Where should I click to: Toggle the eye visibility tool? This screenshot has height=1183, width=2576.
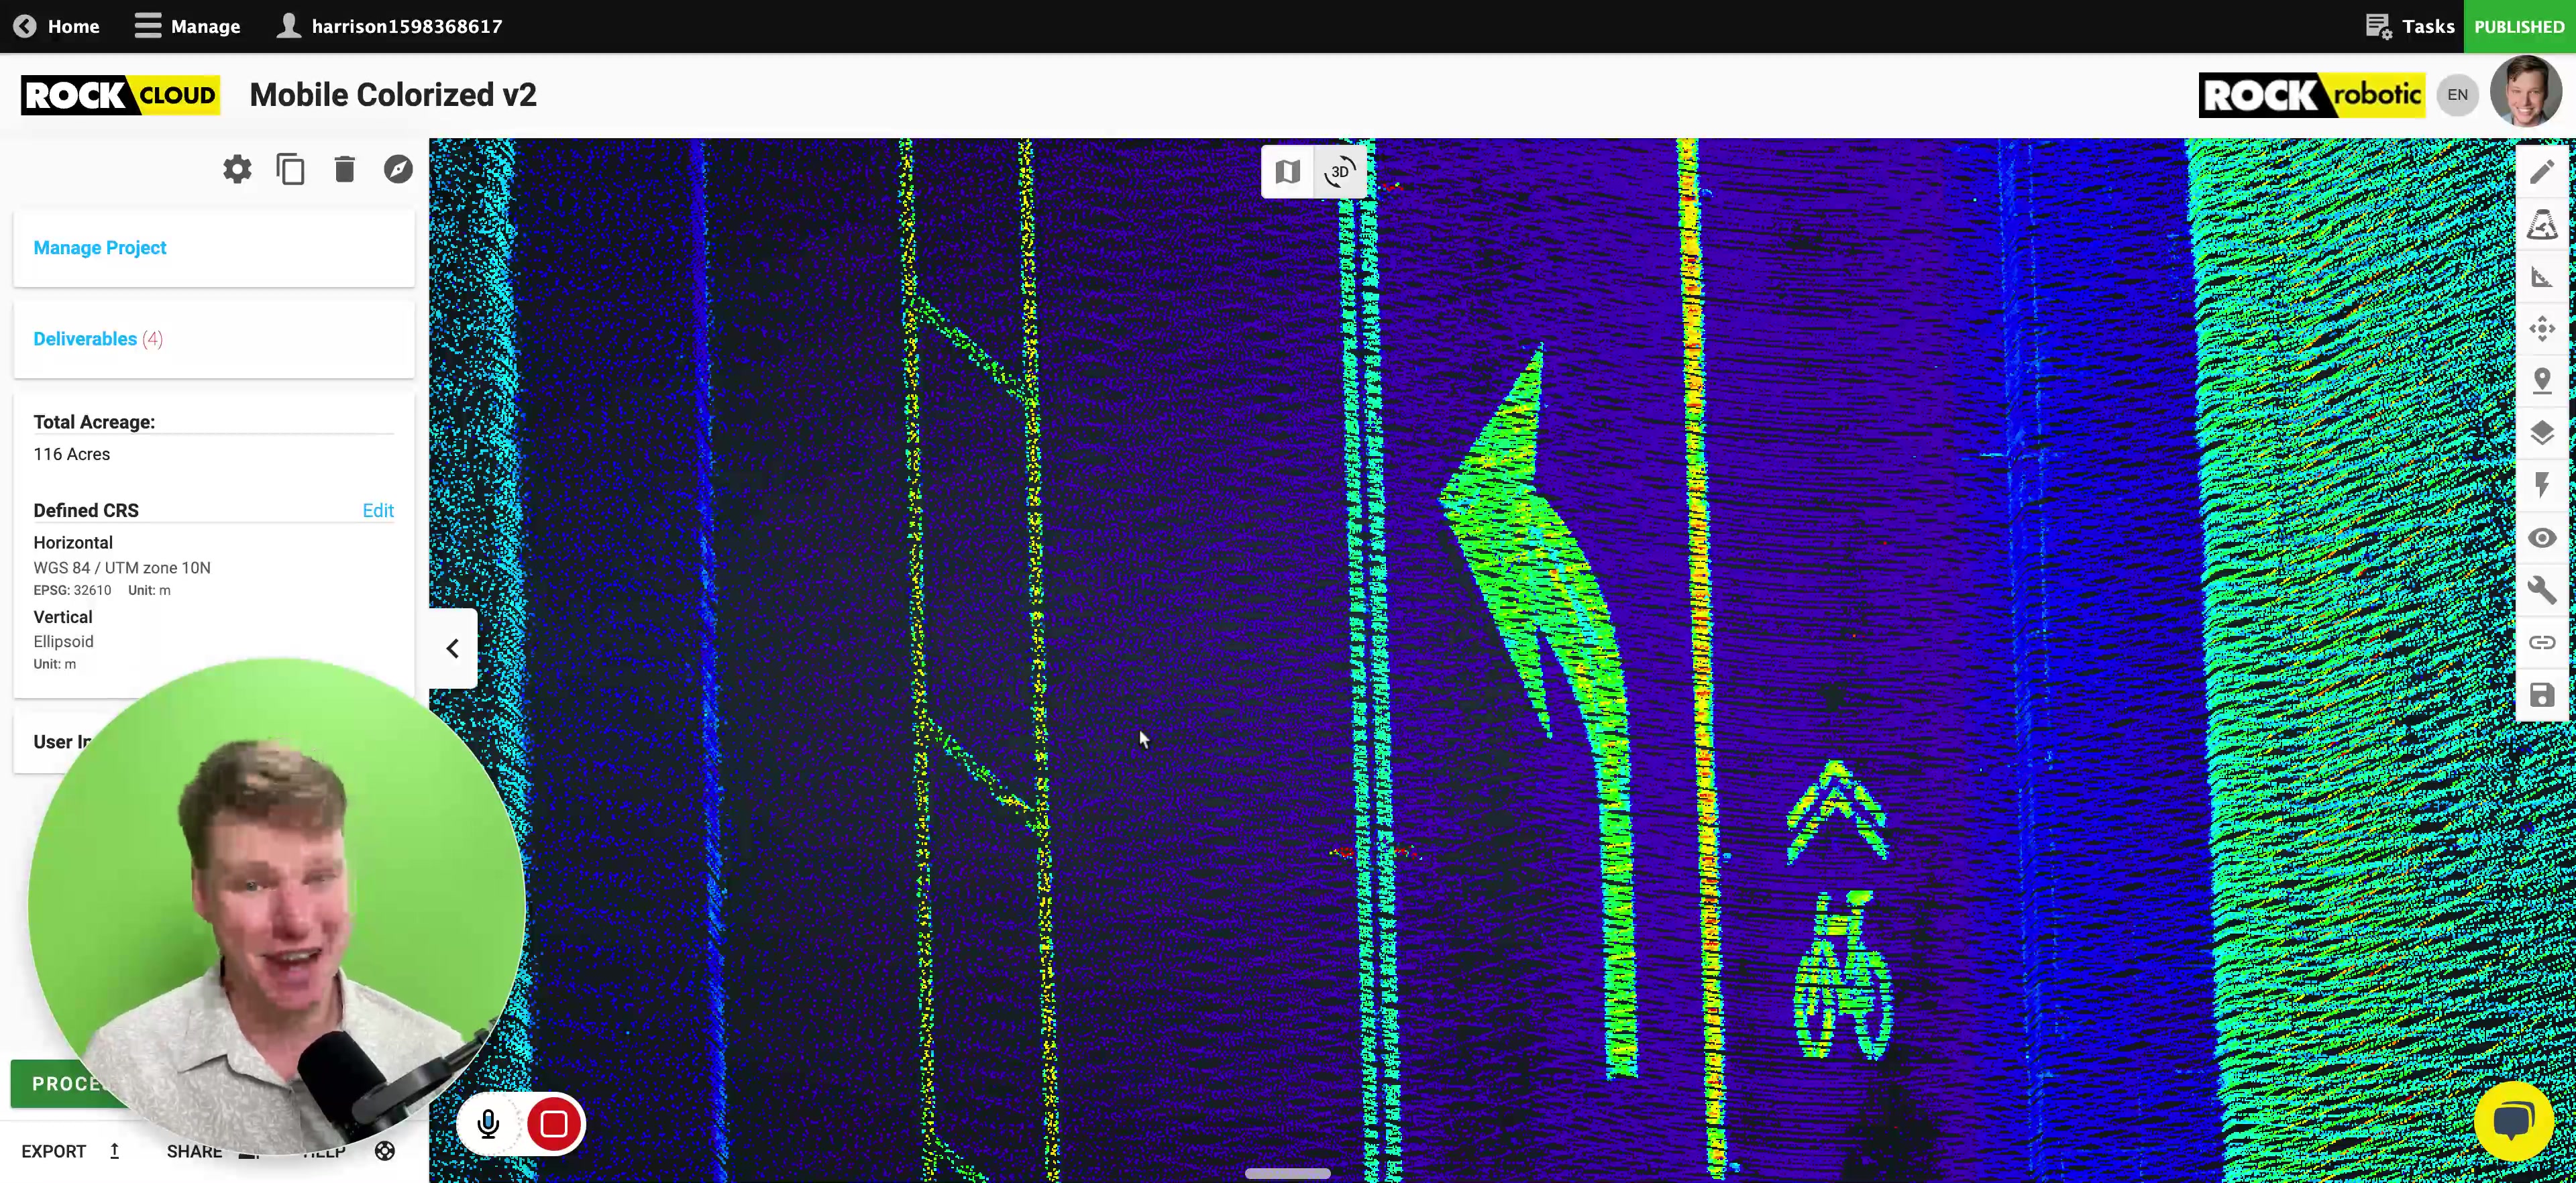point(2541,538)
